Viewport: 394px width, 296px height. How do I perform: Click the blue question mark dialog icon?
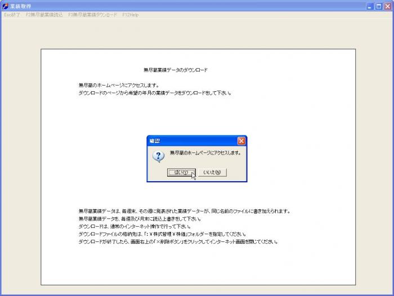pyautogui.click(x=159, y=156)
